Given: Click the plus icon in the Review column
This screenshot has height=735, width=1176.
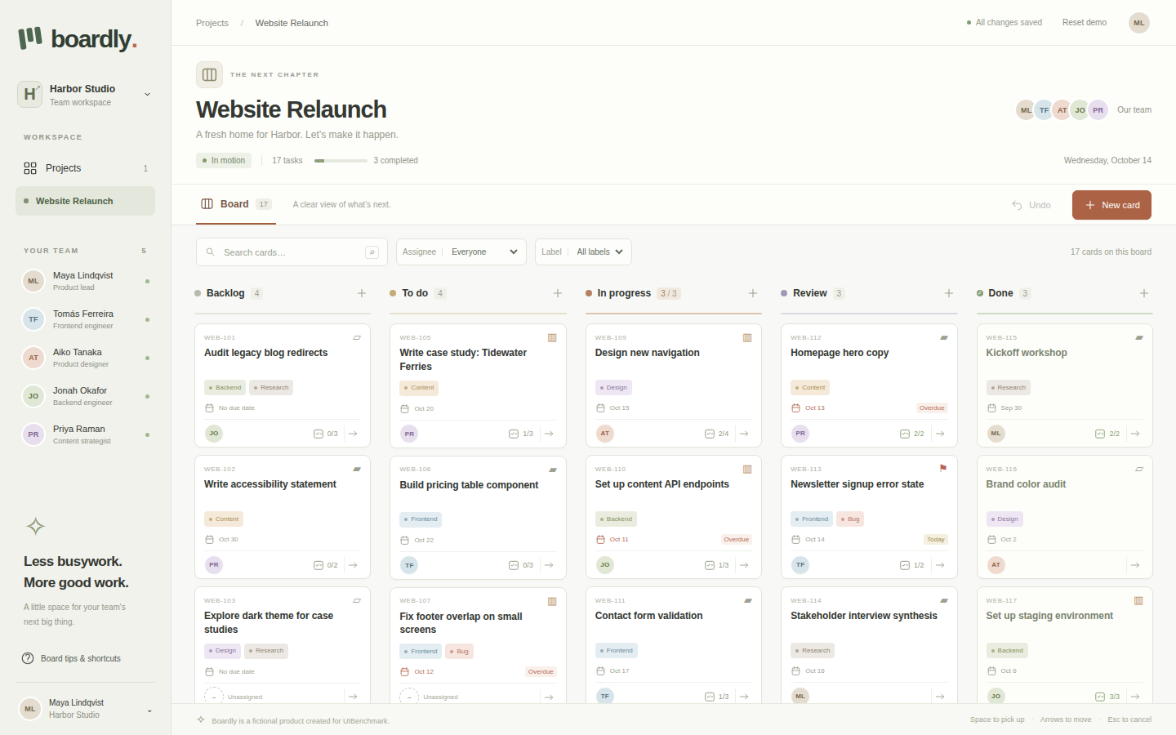Looking at the screenshot, I should click(949, 293).
